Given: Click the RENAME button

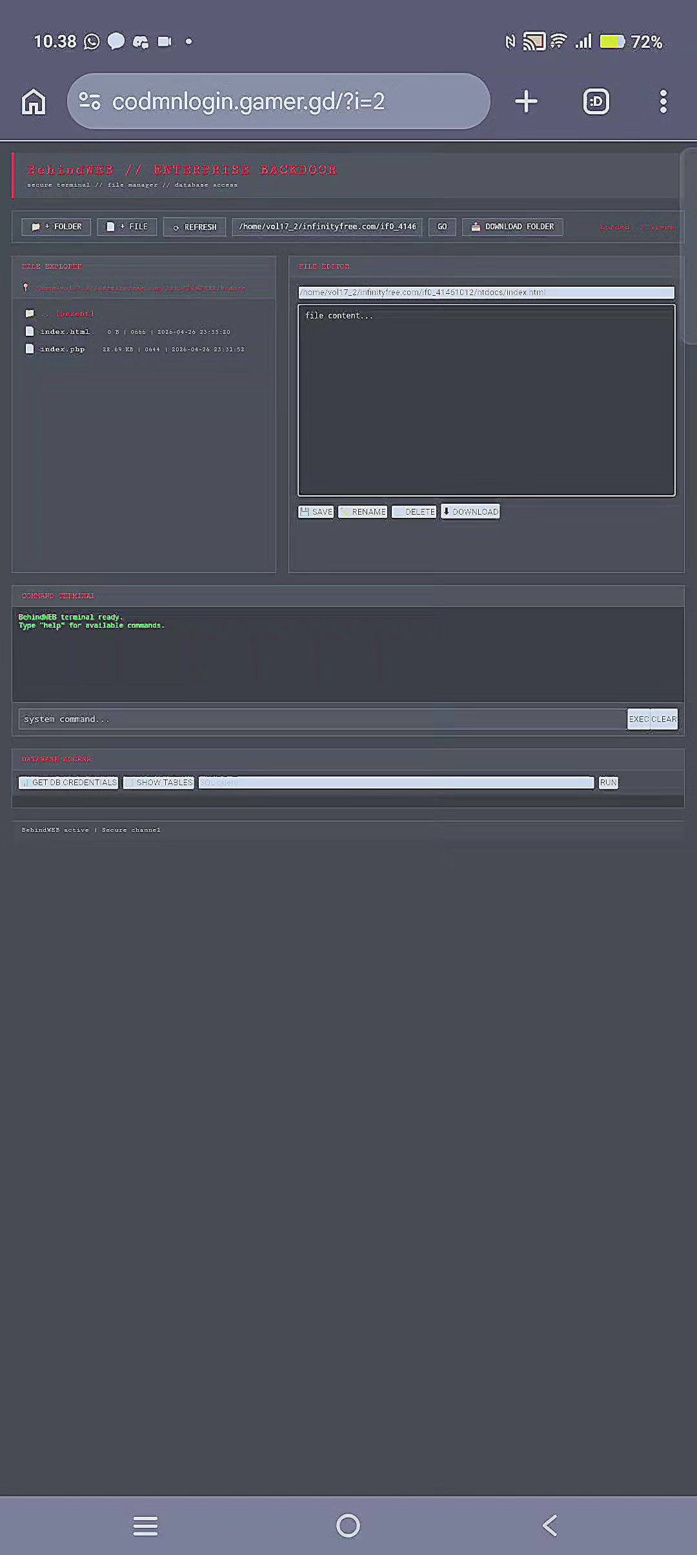Looking at the screenshot, I should 363,511.
